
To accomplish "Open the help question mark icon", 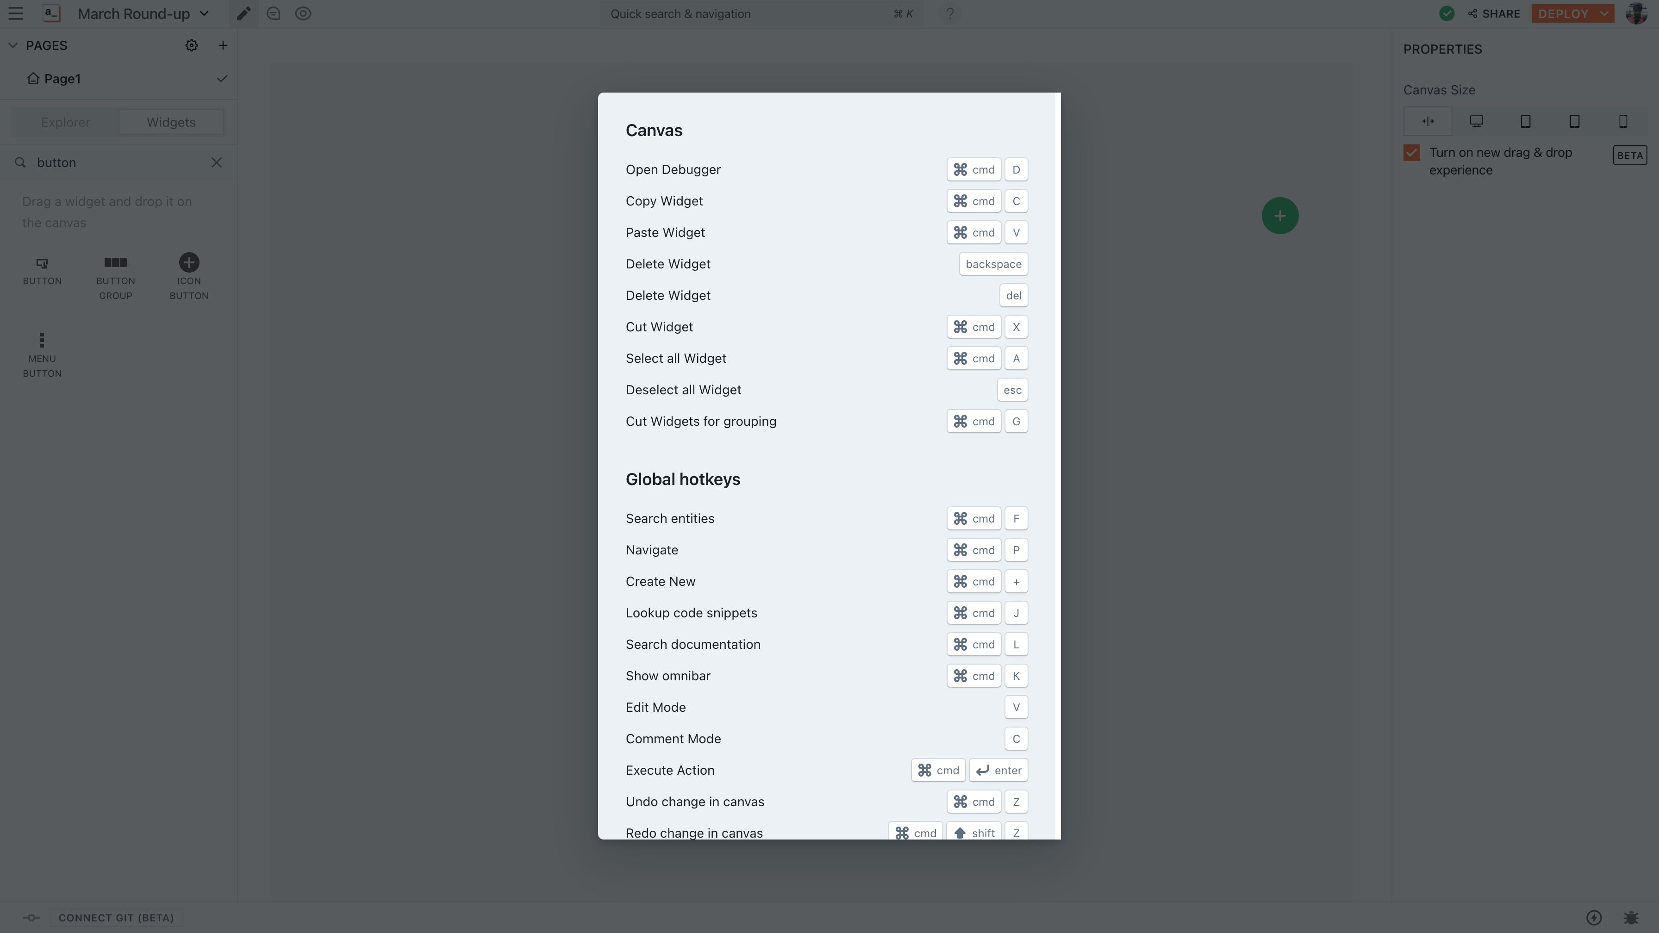I will pyautogui.click(x=950, y=13).
